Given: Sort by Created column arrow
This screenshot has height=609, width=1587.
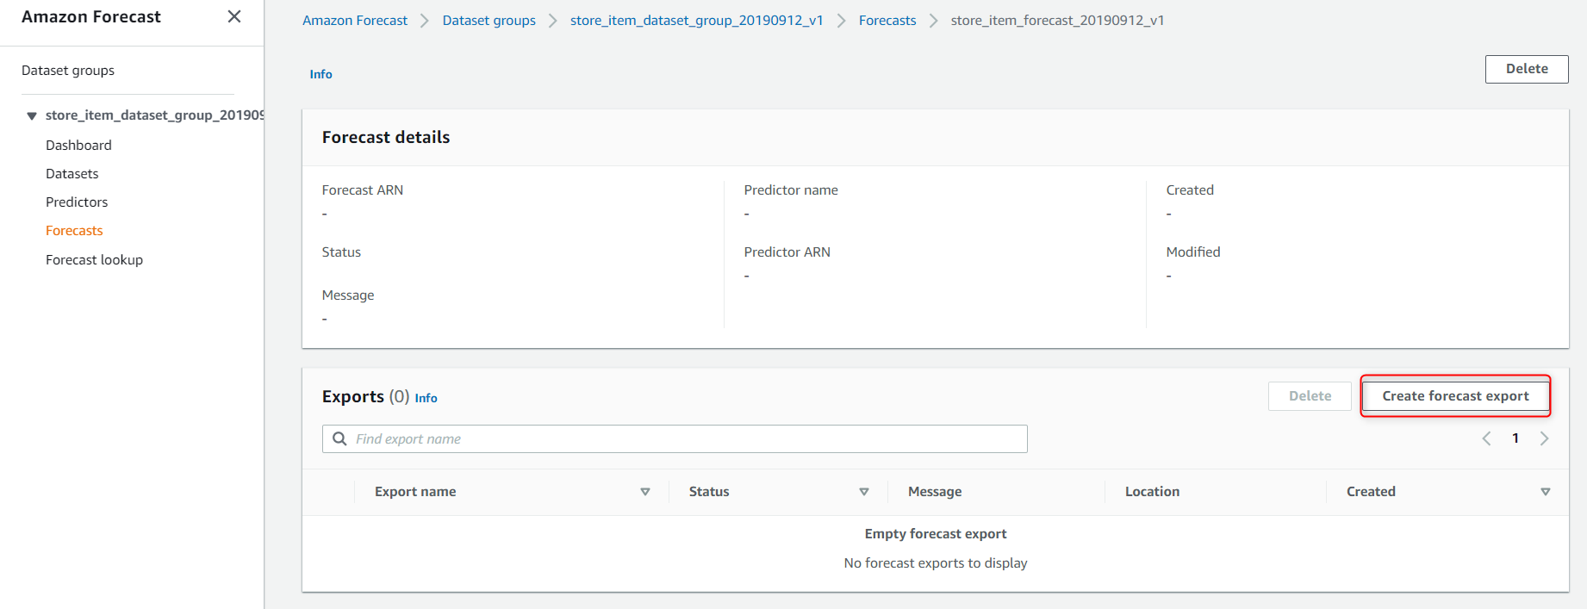Looking at the screenshot, I should pos(1546,492).
